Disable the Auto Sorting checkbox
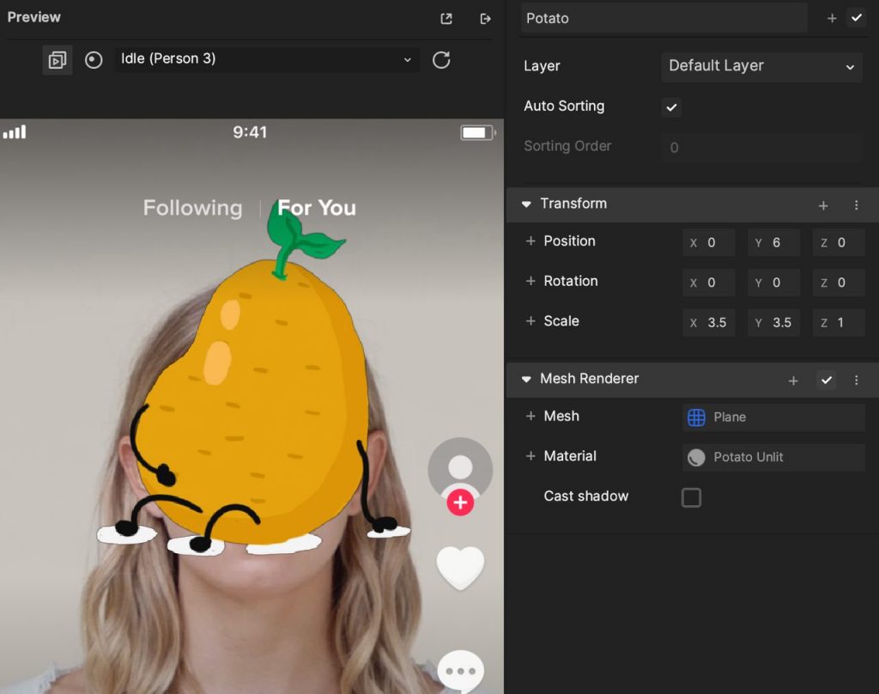This screenshot has width=879, height=694. click(x=671, y=107)
